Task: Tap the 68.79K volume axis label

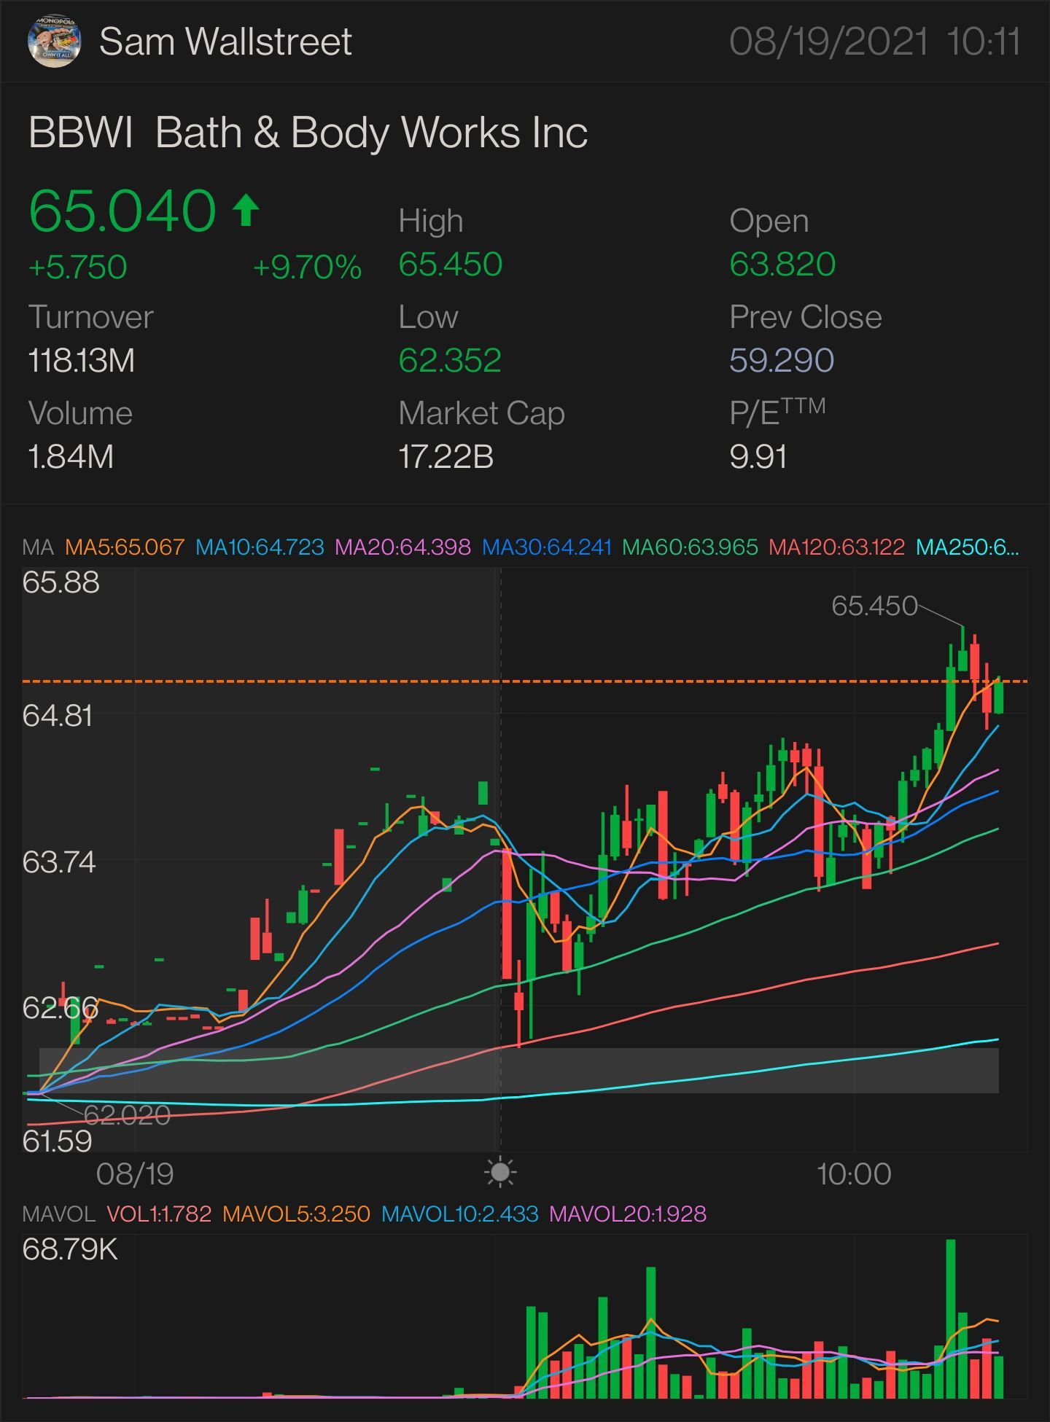Action: [x=69, y=1249]
